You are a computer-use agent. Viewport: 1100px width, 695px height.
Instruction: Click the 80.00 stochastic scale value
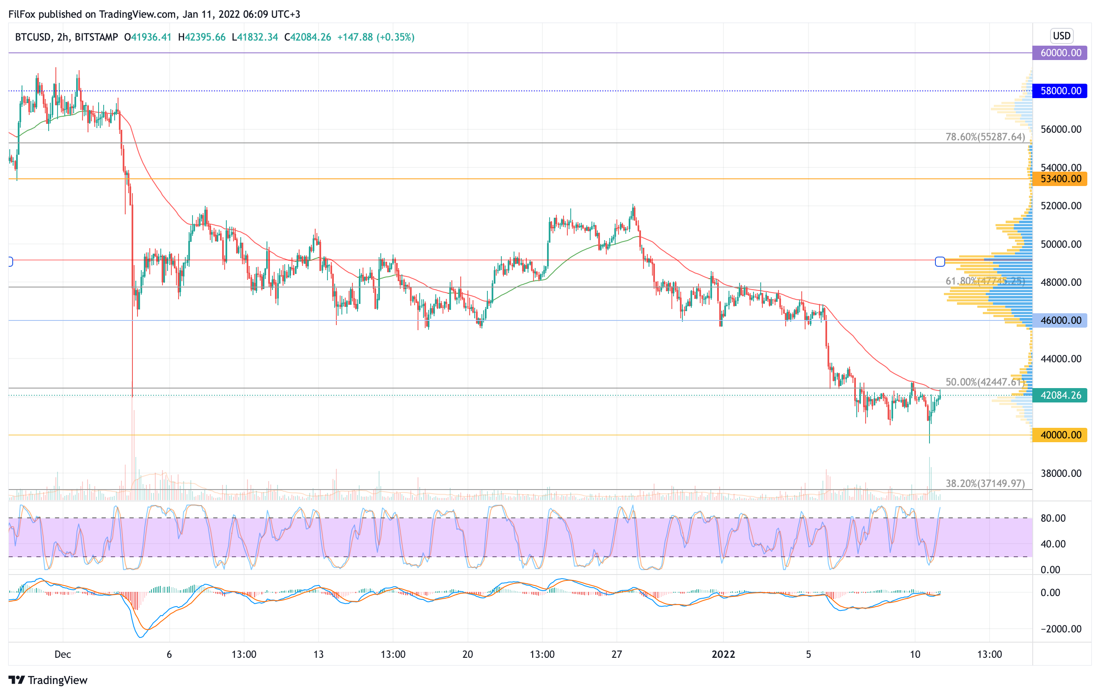tap(1053, 518)
